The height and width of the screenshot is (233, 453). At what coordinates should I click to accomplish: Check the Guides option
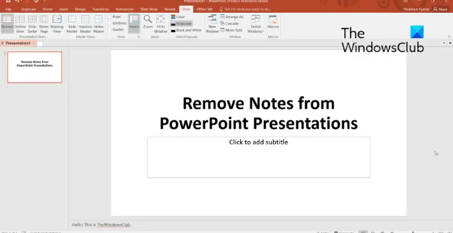pos(110,30)
